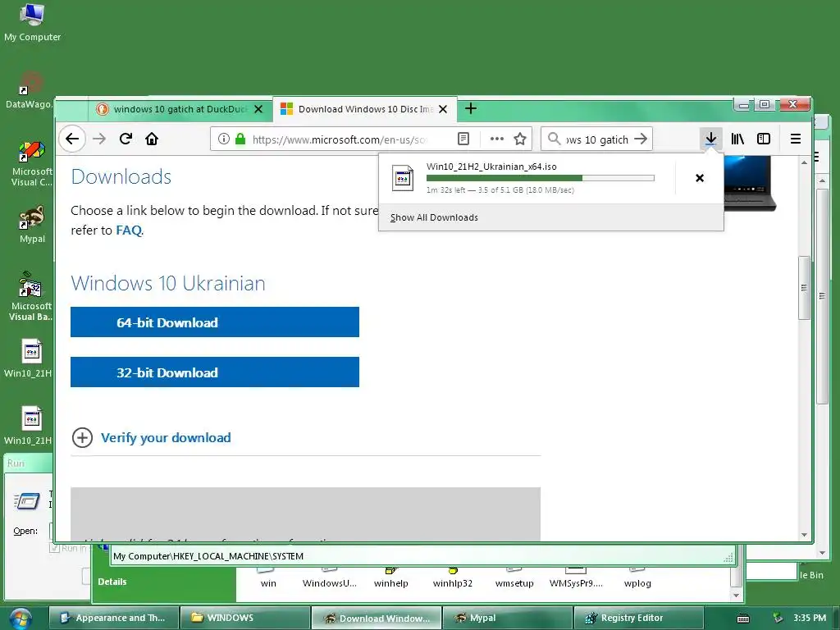
Task: Switch to Mypal taskbar button
Action: (x=507, y=618)
